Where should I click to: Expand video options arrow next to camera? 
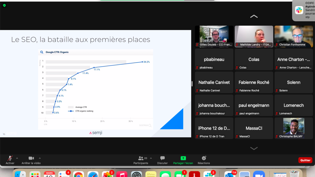[x=40, y=158]
